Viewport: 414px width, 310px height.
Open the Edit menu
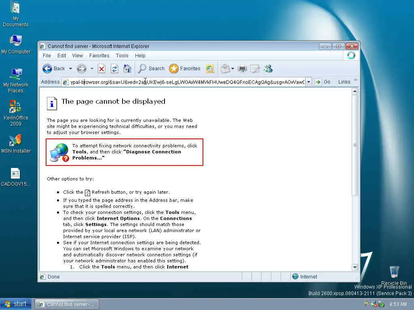coord(61,56)
